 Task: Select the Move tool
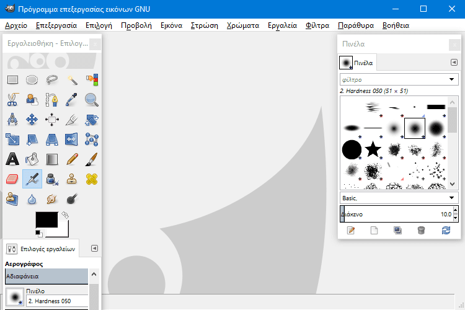tap(32, 119)
